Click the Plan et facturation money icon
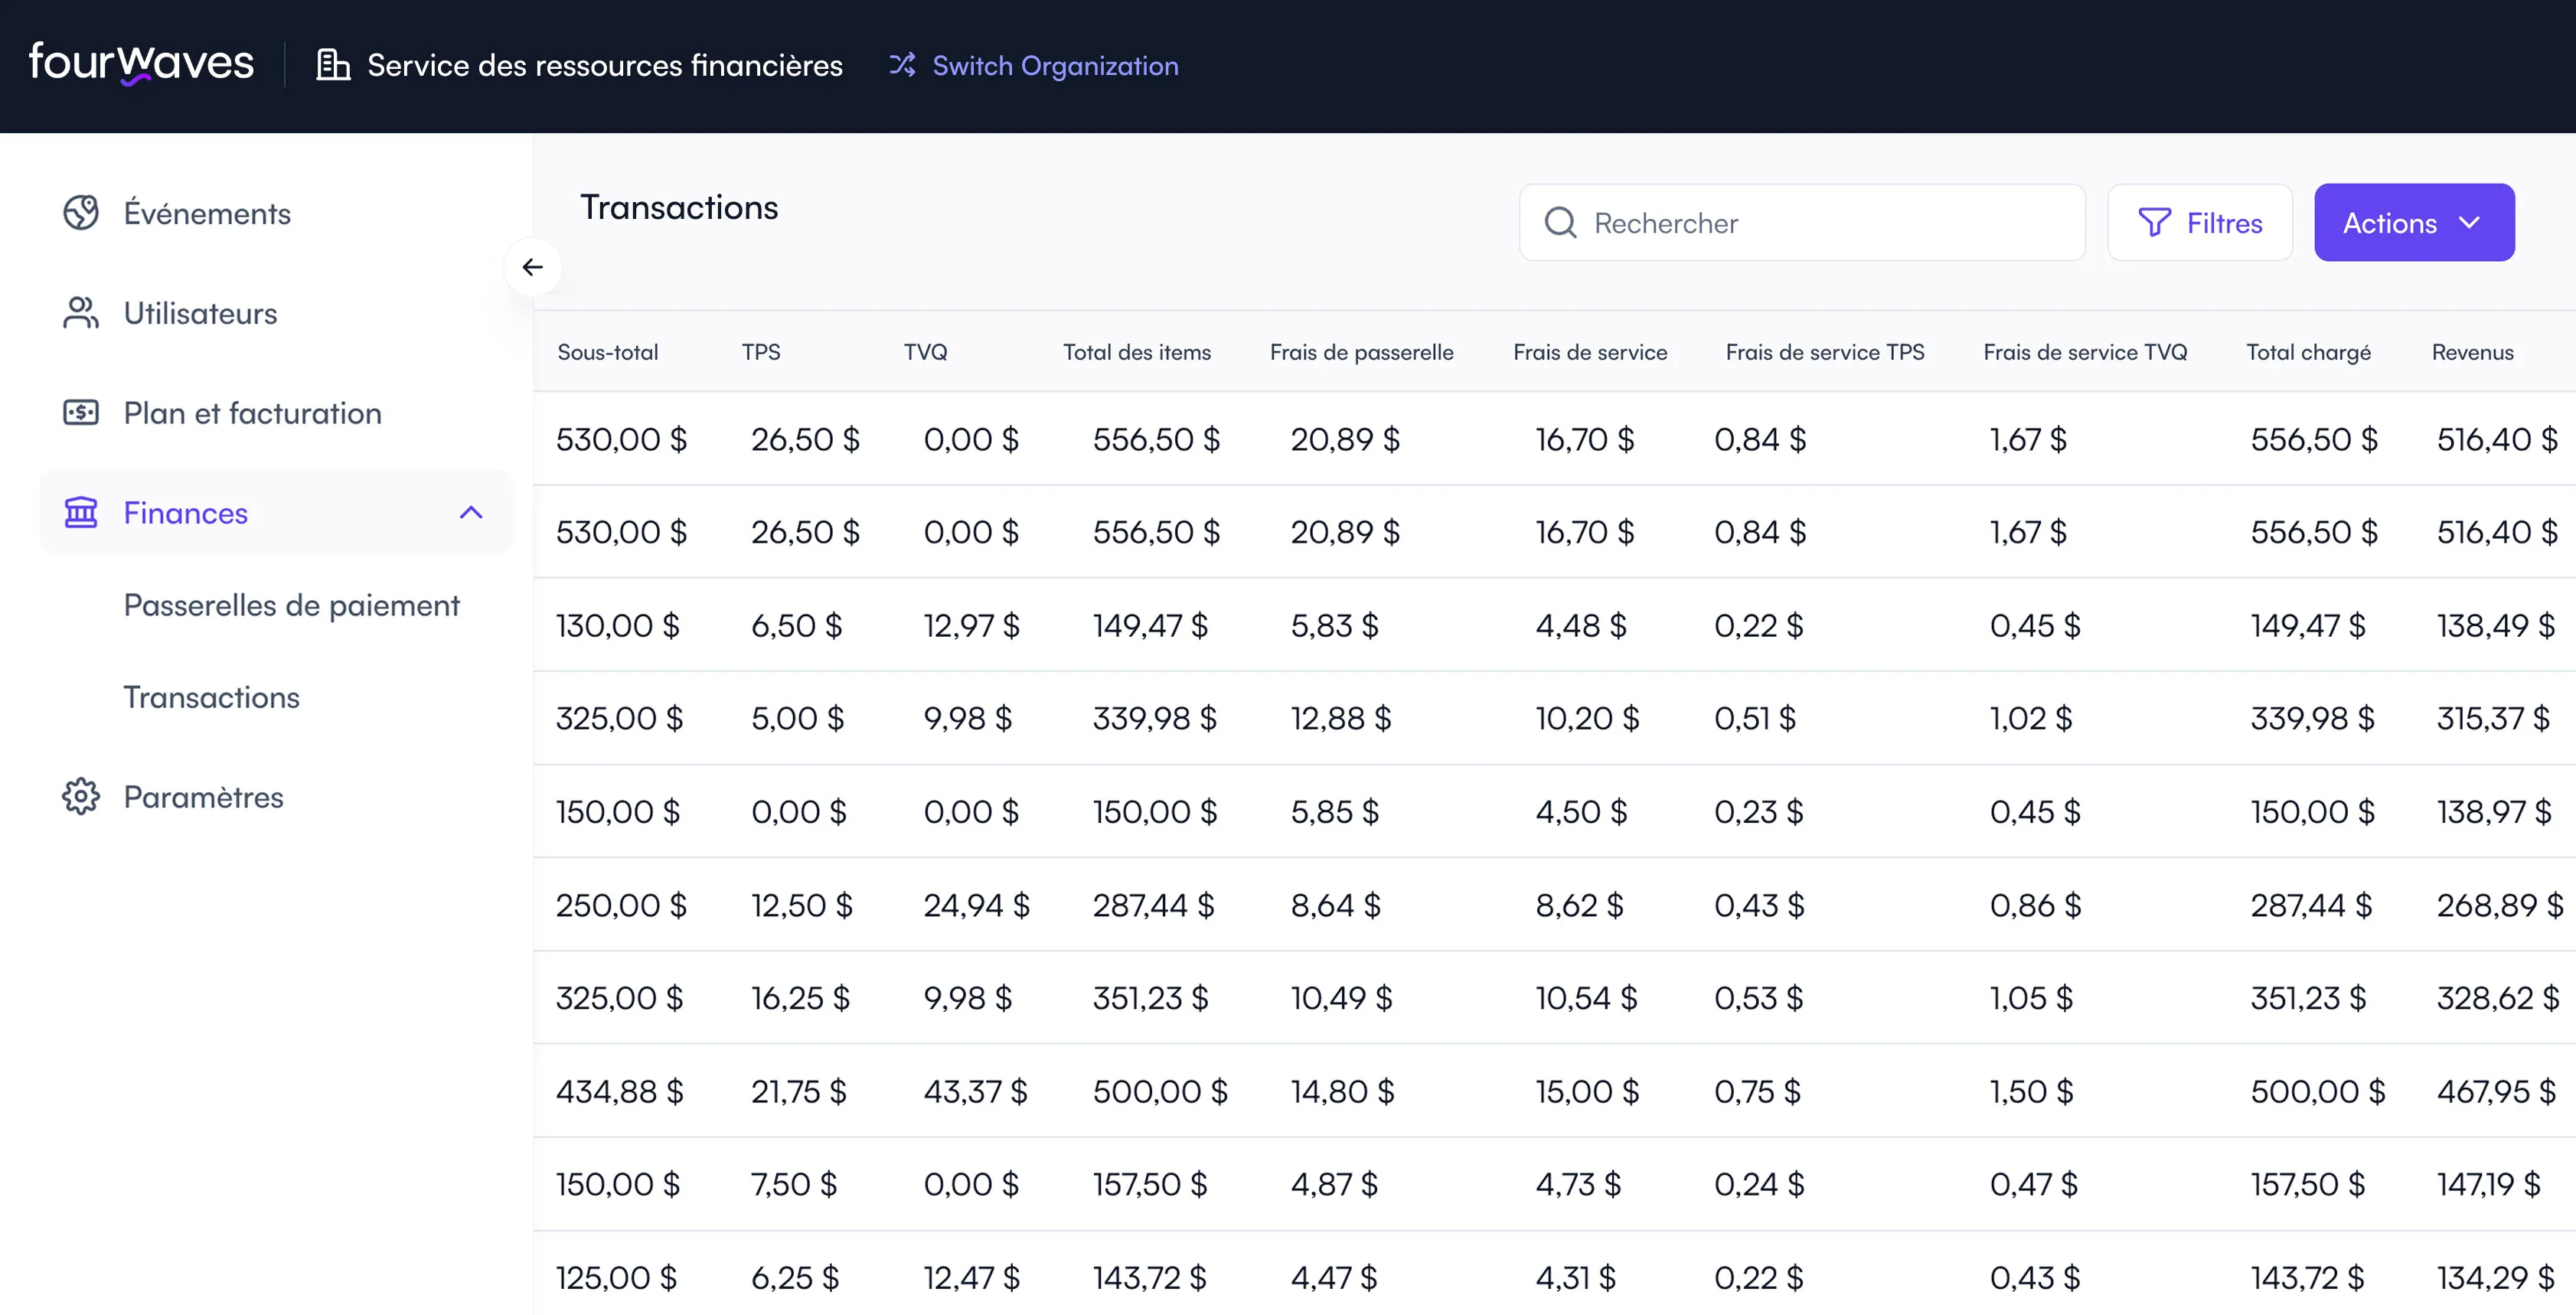Viewport: 2576px width, 1315px height. (81, 412)
